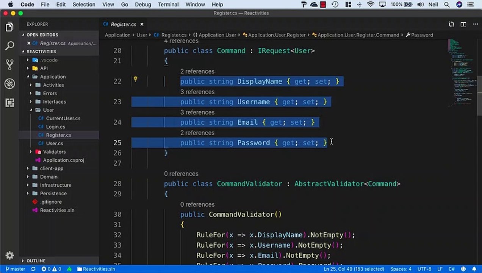Open the Manage gear menu
Viewport: 482px width, 273px height.
tap(9, 255)
